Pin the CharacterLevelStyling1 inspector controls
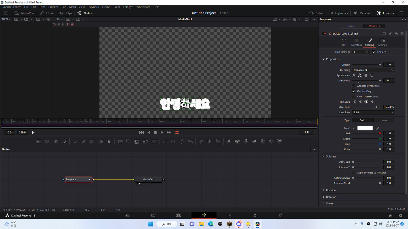408x229 pixels. tap(390, 34)
